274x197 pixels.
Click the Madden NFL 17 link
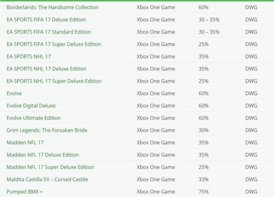25,142
